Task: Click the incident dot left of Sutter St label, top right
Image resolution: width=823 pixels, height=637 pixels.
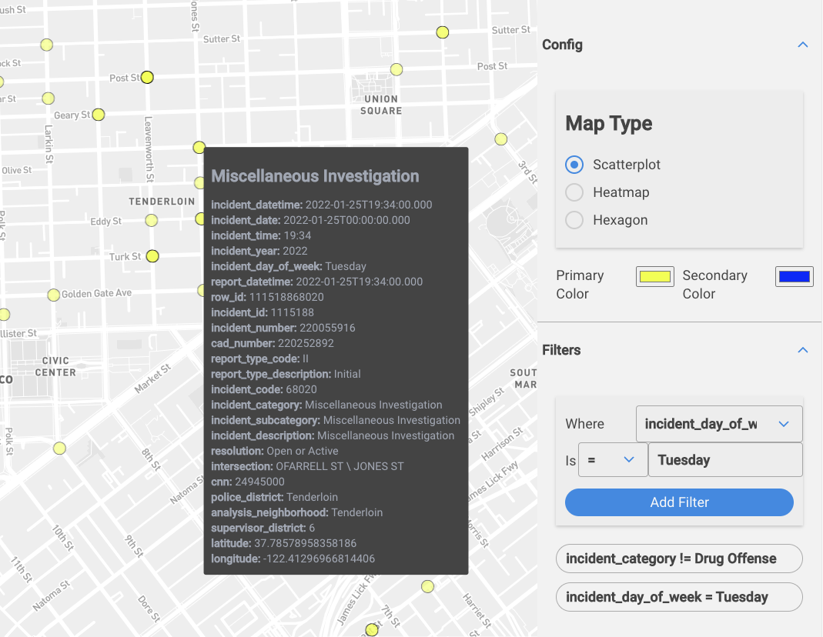Action: 443,32
